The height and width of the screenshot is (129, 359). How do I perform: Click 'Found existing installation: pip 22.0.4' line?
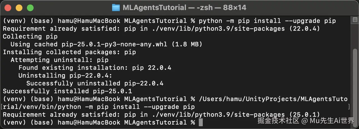click(95, 68)
